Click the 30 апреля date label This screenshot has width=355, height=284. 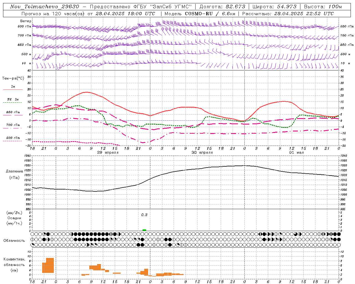(x=202, y=153)
